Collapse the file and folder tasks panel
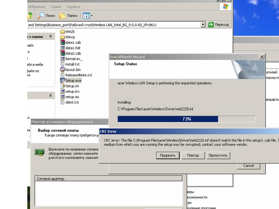Viewport: 279px width, 209px height. point(51,37)
